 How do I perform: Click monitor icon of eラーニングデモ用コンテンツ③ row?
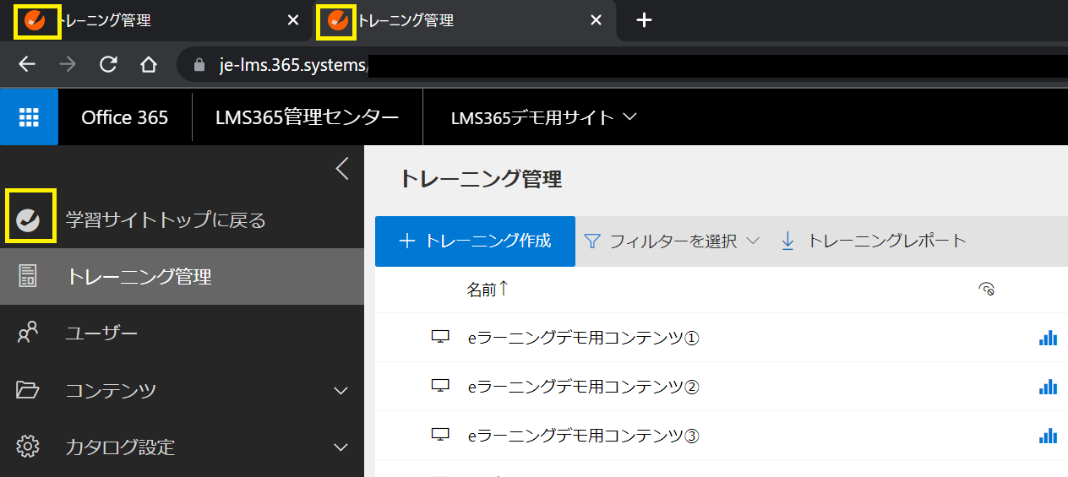(440, 436)
